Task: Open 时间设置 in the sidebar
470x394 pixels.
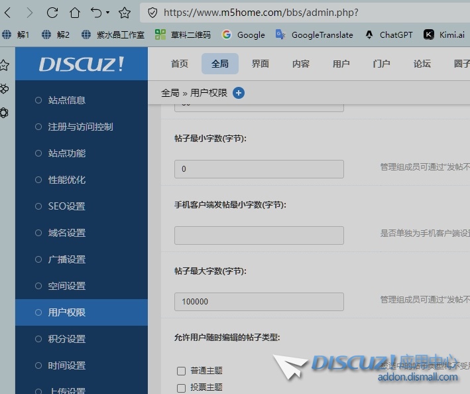Action: click(x=82, y=365)
